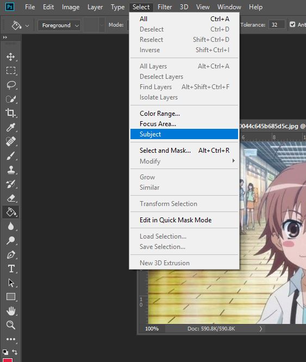The width and height of the screenshot is (306, 362).
Task: Select the Crop tool
Action: [11, 113]
